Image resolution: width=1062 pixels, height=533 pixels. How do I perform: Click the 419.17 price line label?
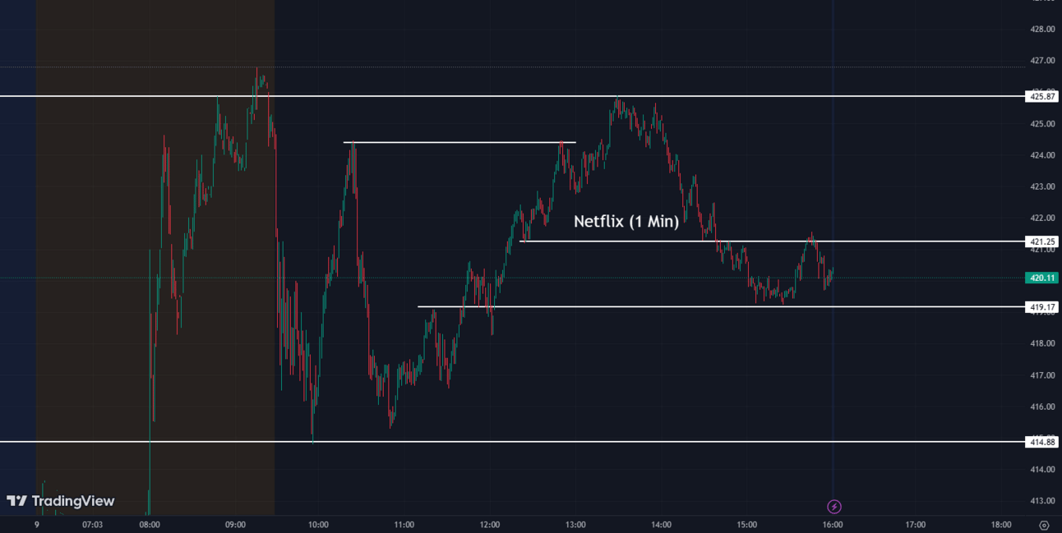1042,307
